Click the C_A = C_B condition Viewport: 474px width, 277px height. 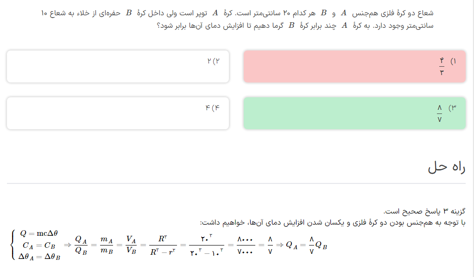pyautogui.click(x=39, y=246)
